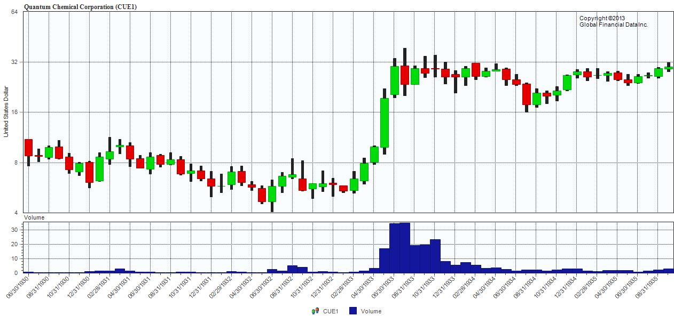Click the Quantum Chemical Corporation chart title
The width and height of the screenshot is (674, 324).
(76, 6)
